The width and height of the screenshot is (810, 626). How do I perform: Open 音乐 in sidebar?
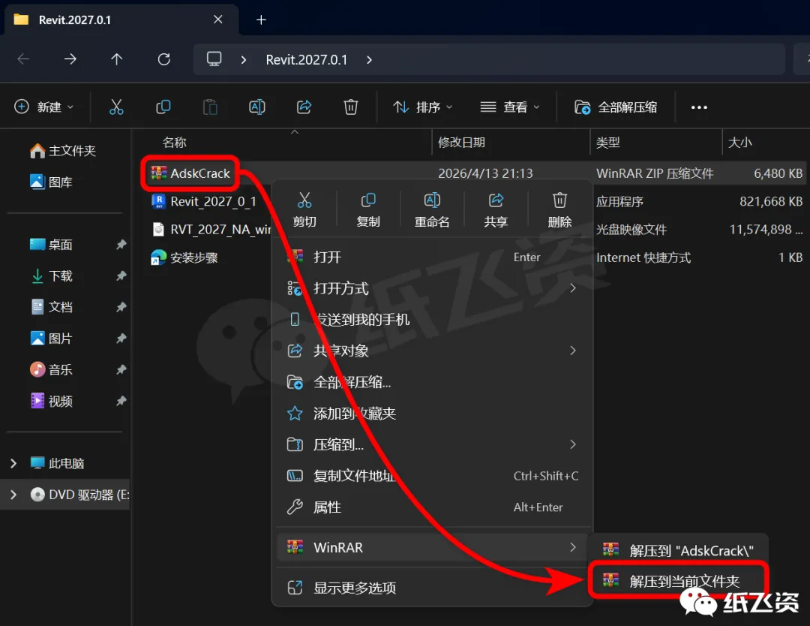tap(51, 369)
